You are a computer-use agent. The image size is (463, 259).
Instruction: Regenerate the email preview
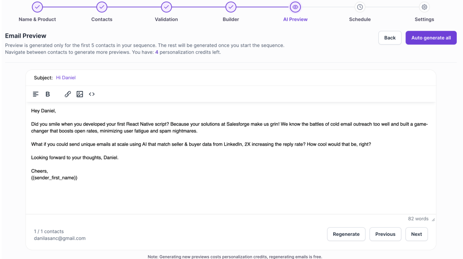[346, 234]
